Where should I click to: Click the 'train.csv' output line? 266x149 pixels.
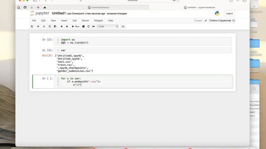[66, 65]
